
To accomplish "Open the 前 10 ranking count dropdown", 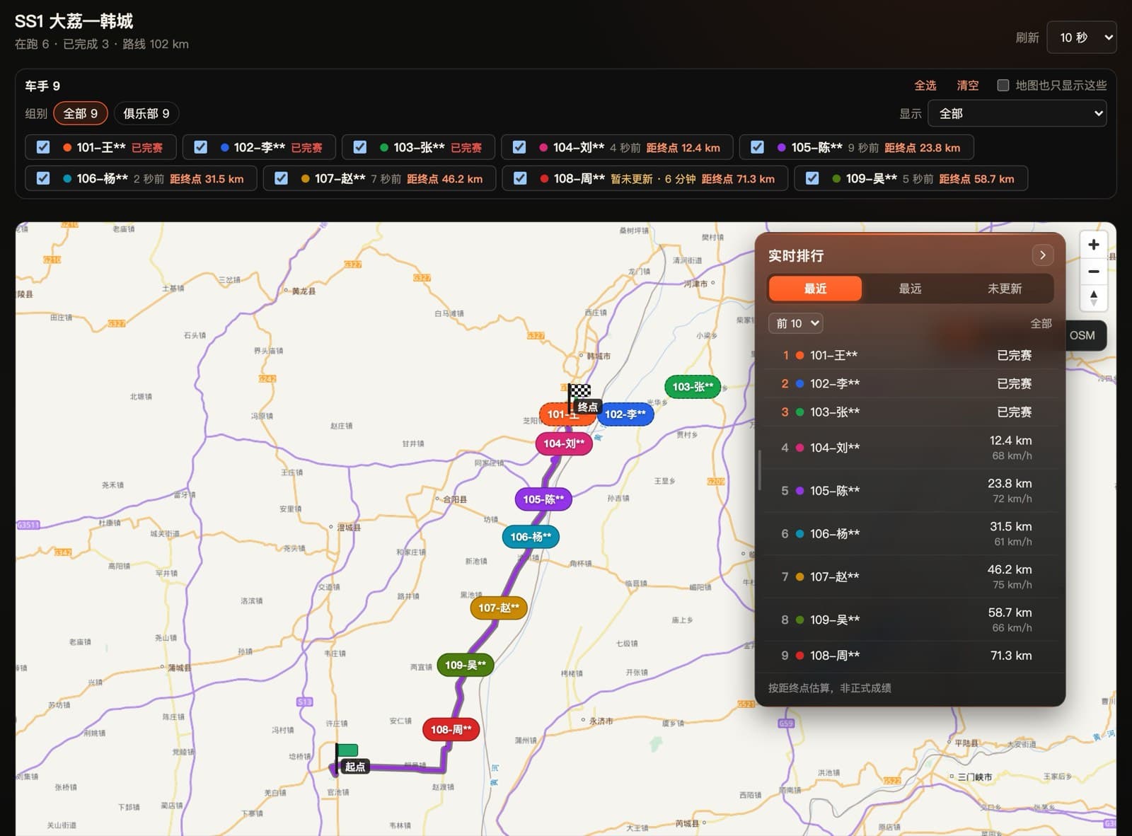I will click(x=796, y=323).
